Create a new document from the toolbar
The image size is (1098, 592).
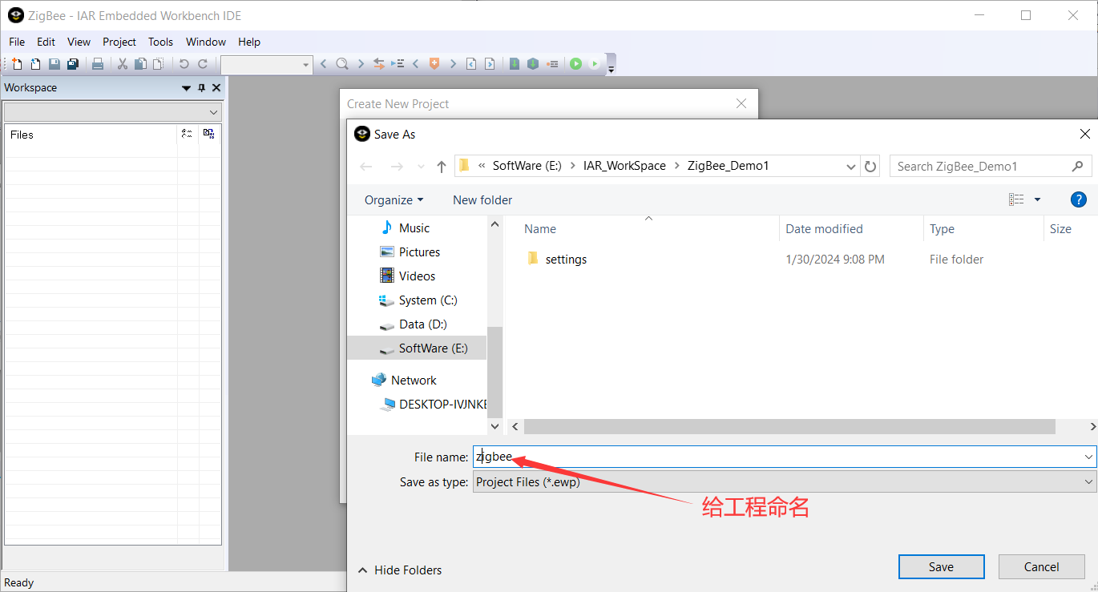click(x=17, y=64)
